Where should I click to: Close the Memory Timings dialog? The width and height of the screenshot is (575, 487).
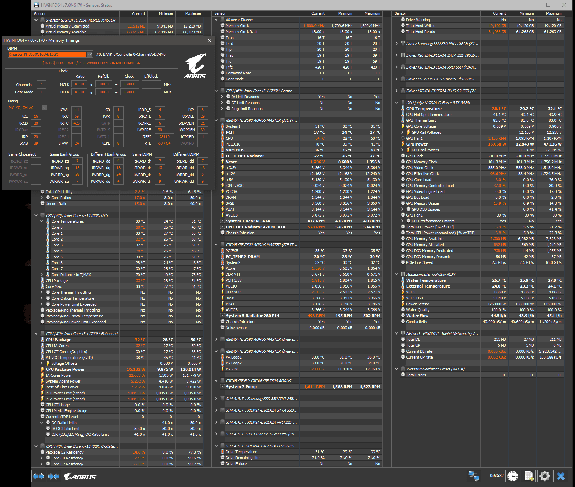click(x=209, y=40)
